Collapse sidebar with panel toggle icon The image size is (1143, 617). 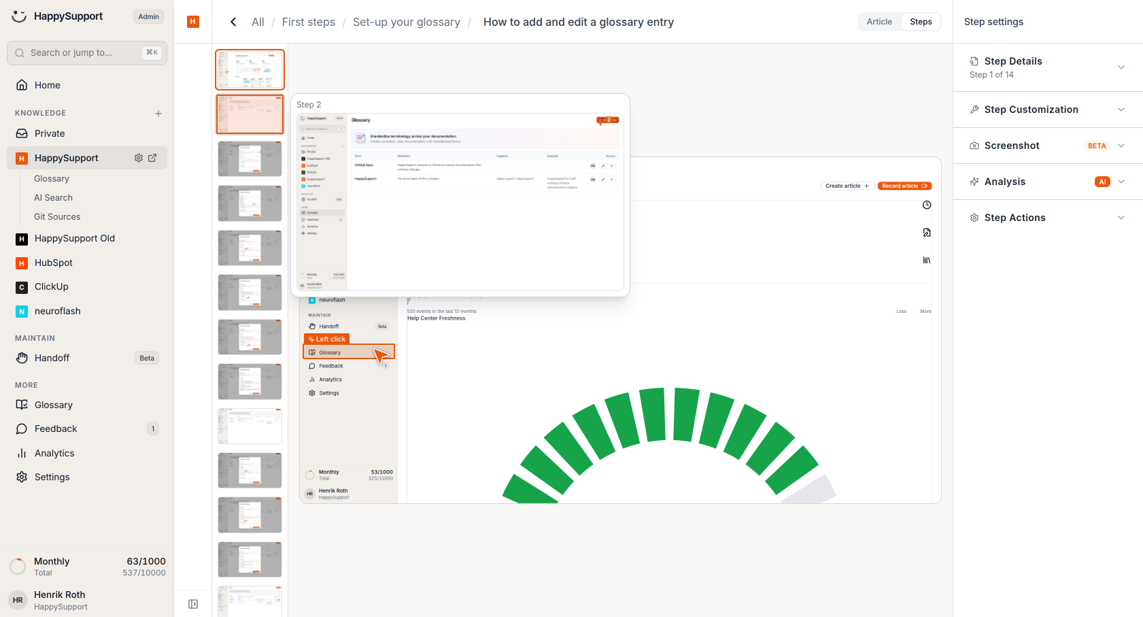point(193,604)
